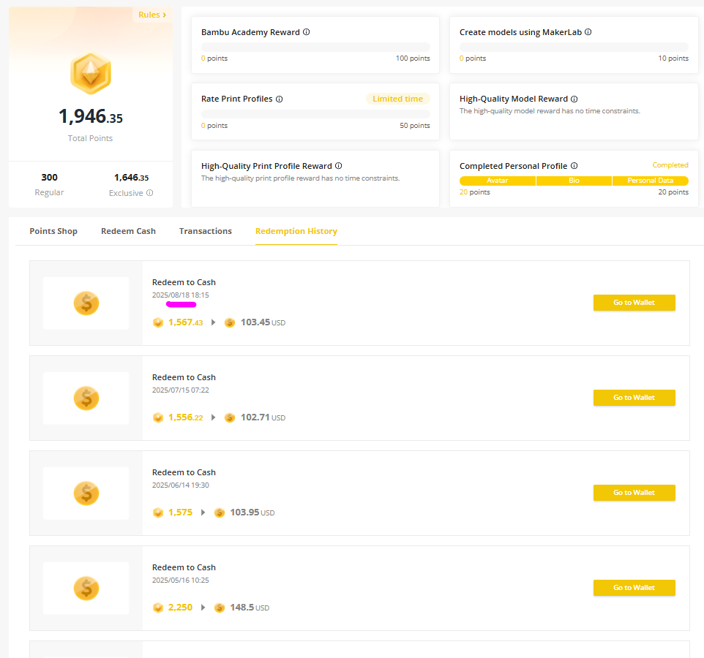
Task: Click the Bambu Academy Reward progress bar
Action: pyautogui.click(x=315, y=47)
